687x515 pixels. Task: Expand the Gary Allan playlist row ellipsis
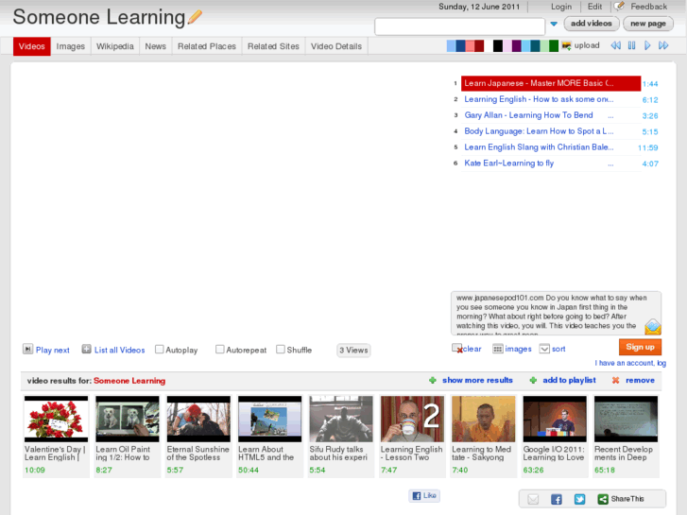(610, 116)
